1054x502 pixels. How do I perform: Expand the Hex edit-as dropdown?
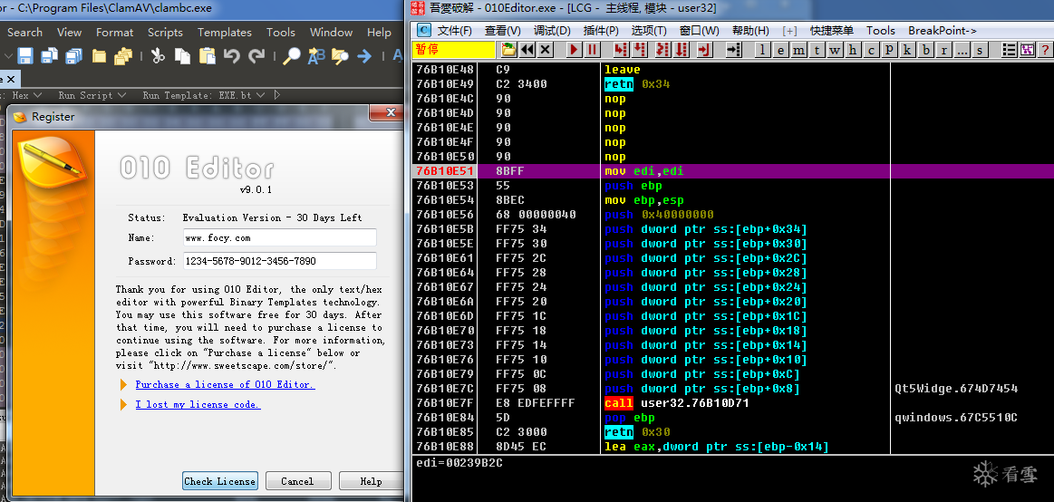pos(37,95)
